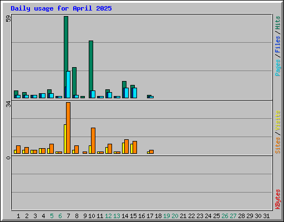Screen dimensions: 284x222
Task: Click the orange 'Sites' legend label
Action: pyautogui.click(x=277, y=145)
